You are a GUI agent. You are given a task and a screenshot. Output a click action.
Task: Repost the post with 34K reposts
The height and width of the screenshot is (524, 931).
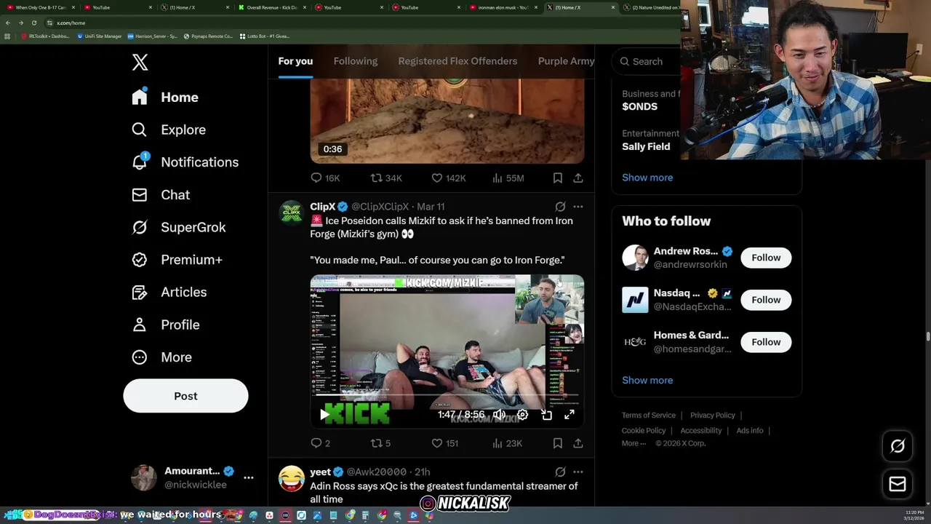point(386,178)
